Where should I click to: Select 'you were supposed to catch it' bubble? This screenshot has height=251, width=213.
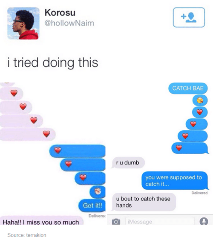pos(175,180)
